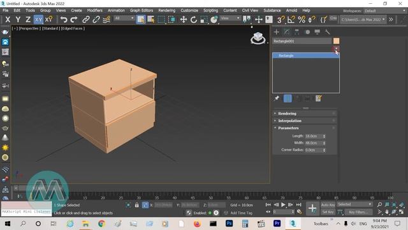This screenshot has width=408, height=230.
Task: Go to the start frame
Action: pos(268,204)
